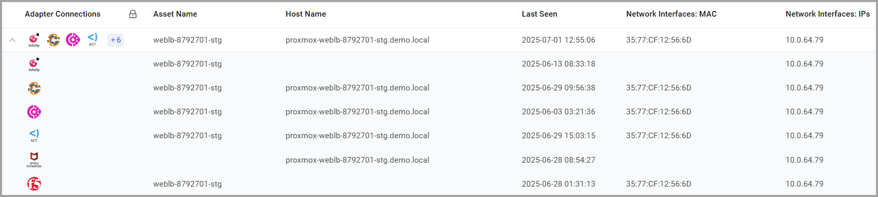878x197 pixels.
Task: Click the 2025-07-01 12:55:06 last seen value
Action: 558,40
